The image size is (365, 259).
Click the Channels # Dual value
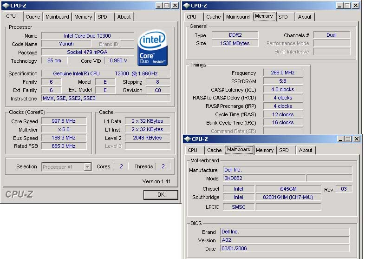click(332, 35)
